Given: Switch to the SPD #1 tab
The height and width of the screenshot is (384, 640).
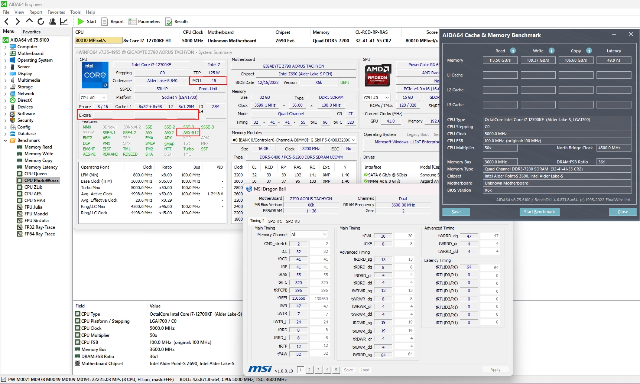Looking at the screenshot, I should coord(275,221).
